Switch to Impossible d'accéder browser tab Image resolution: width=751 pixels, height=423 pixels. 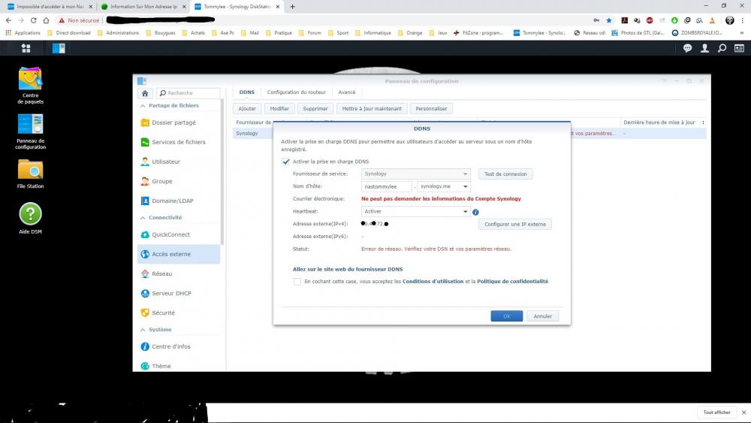[x=50, y=7]
